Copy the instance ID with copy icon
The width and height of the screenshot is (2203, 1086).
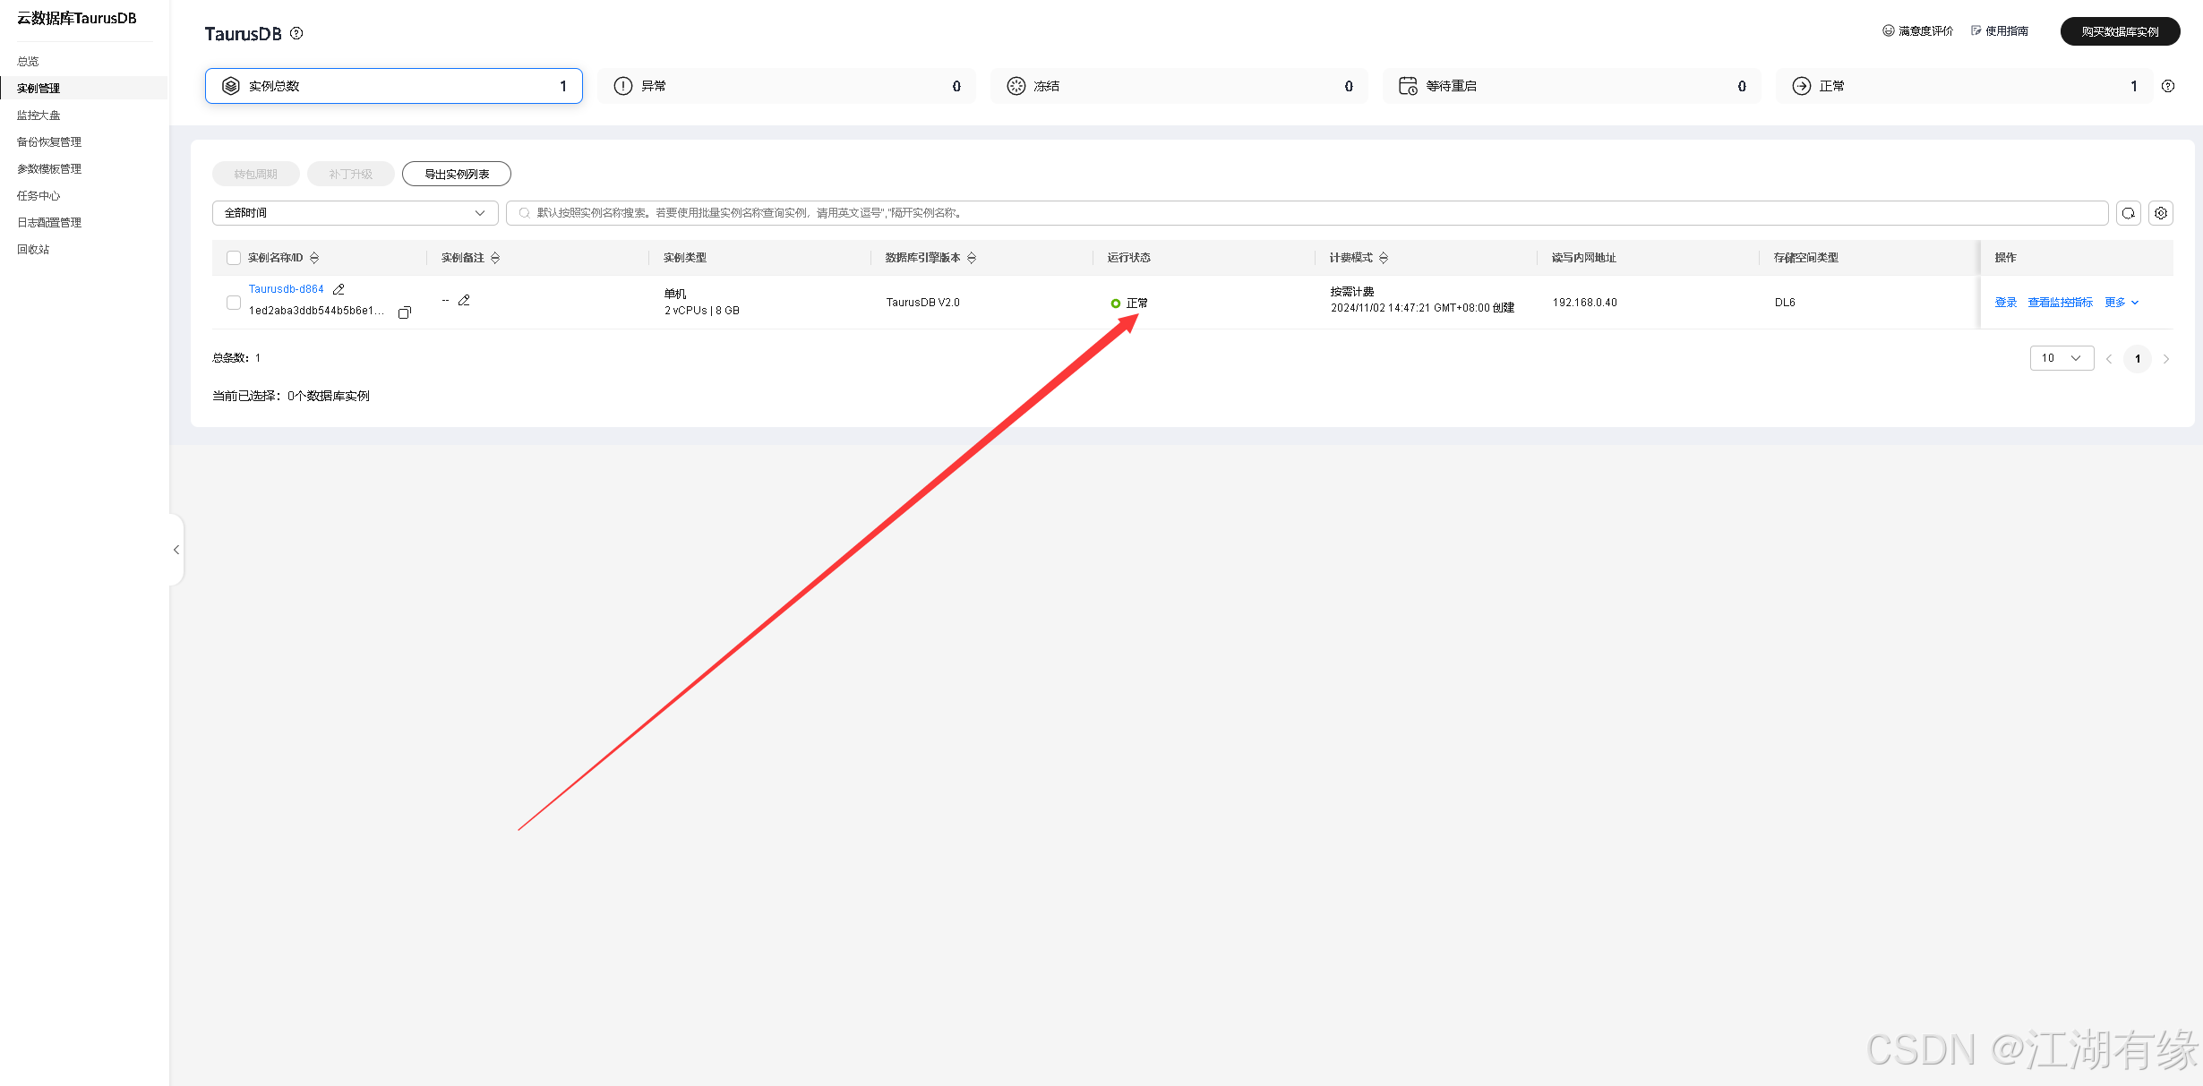[404, 312]
